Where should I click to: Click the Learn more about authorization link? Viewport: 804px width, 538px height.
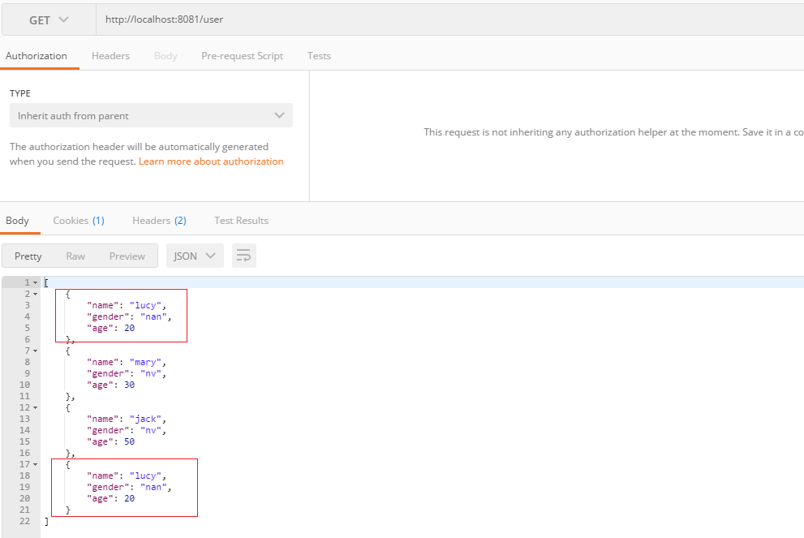211,161
